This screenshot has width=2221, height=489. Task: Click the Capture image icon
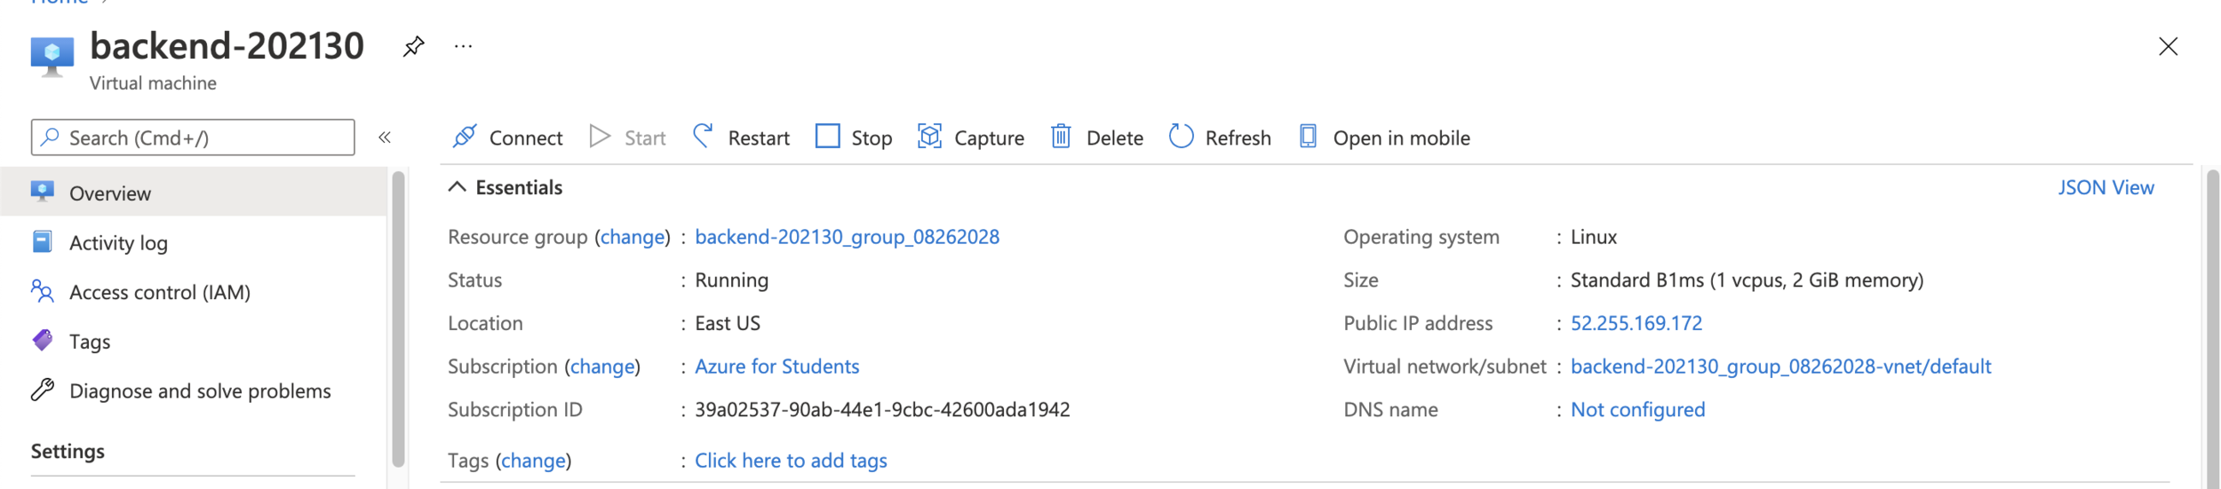coord(929,137)
